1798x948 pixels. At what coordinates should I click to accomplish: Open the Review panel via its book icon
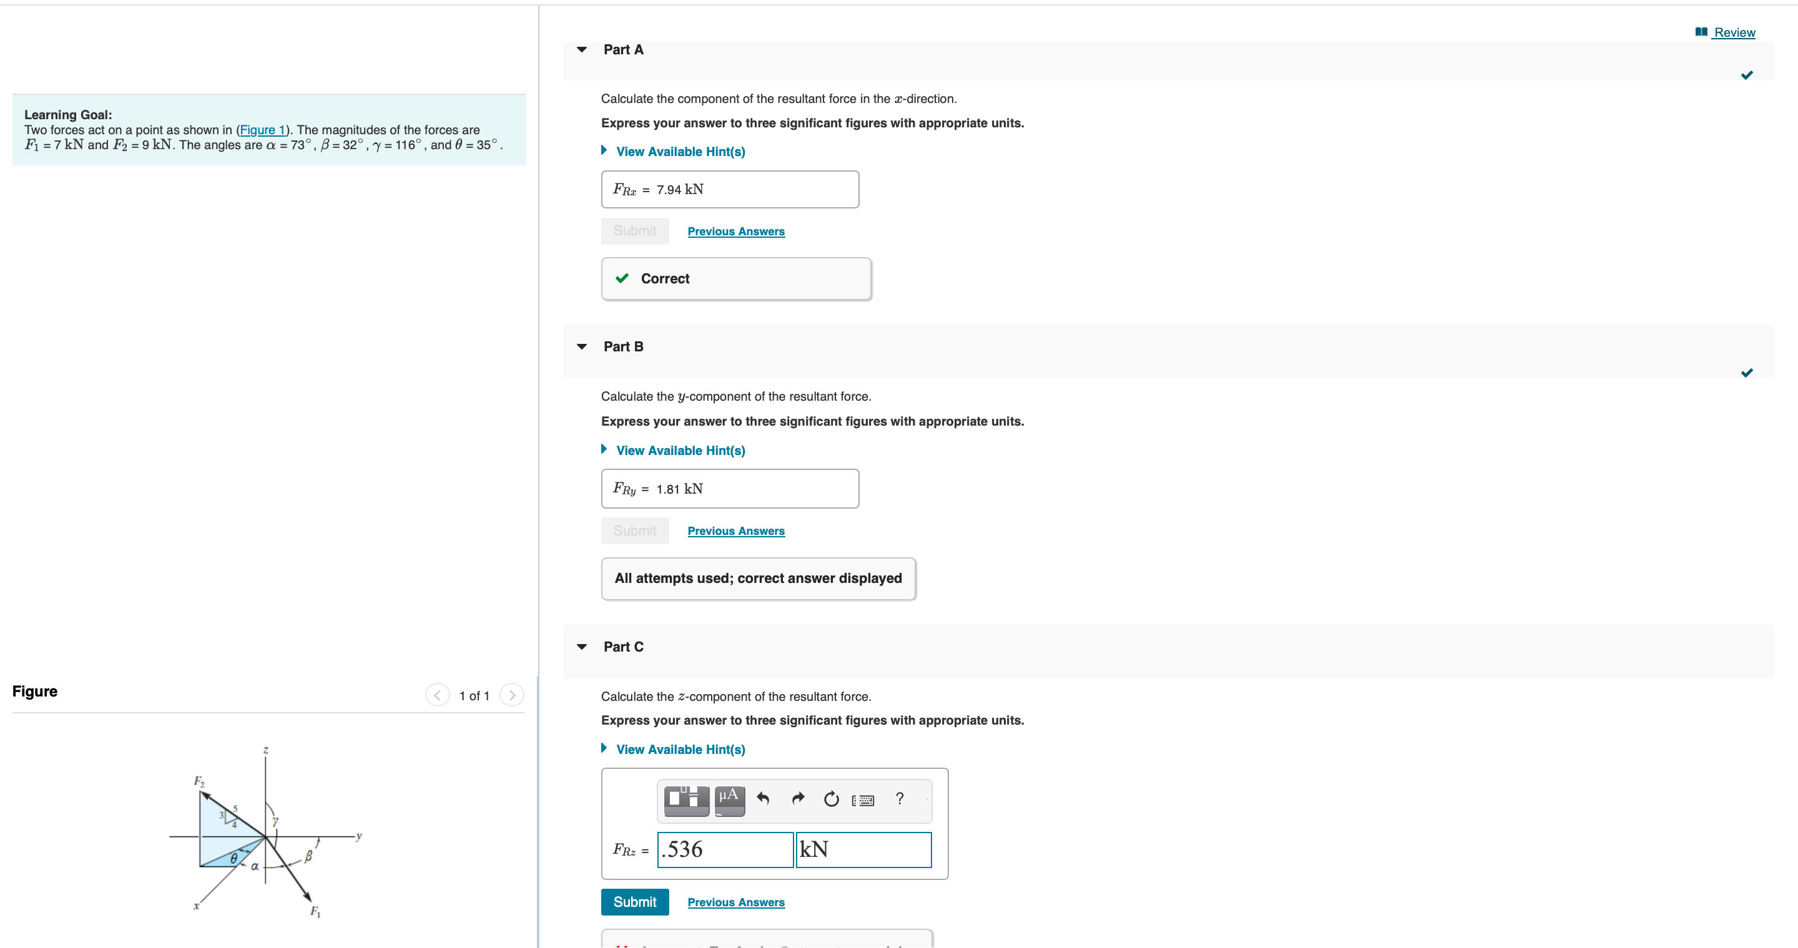[1701, 31]
